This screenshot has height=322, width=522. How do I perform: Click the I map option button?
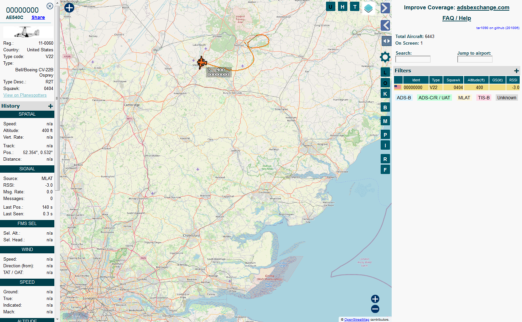pos(385,145)
